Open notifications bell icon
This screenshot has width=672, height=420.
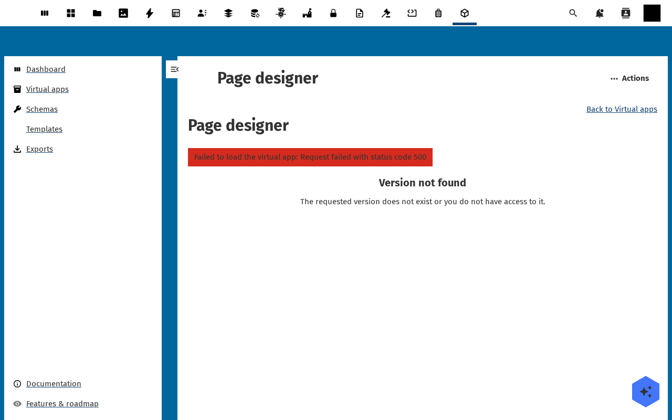(600, 13)
